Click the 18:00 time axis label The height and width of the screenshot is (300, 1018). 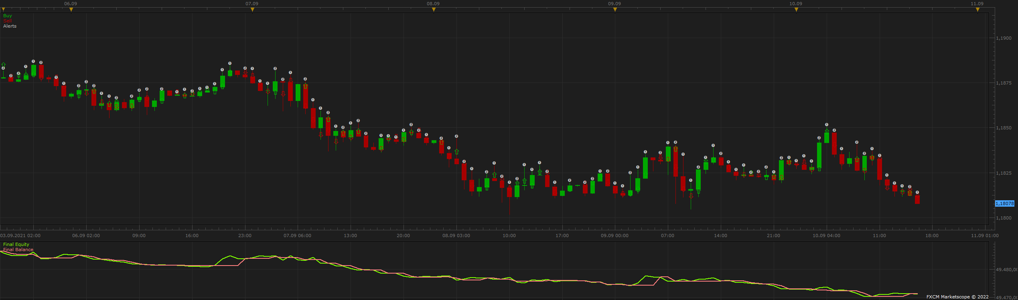pyautogui.click(x=932, y=236)
